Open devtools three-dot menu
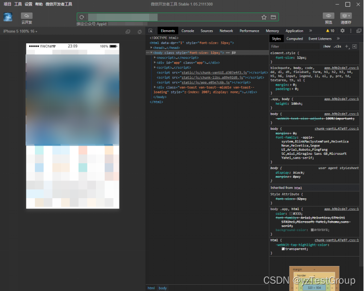 point(351,31)
